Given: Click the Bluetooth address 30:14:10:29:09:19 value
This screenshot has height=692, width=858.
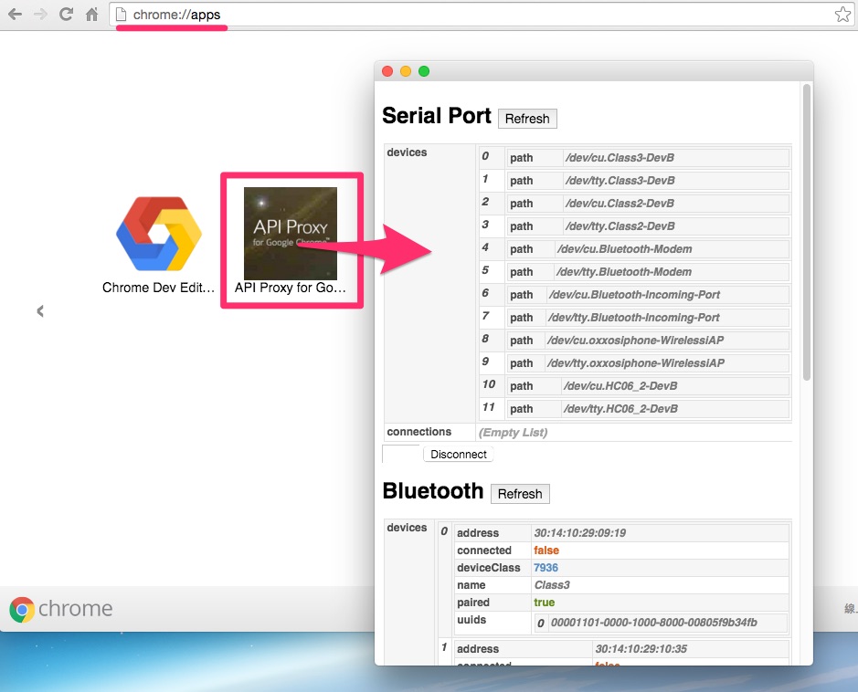Looking at the screenshot, I should coord(579,533).
